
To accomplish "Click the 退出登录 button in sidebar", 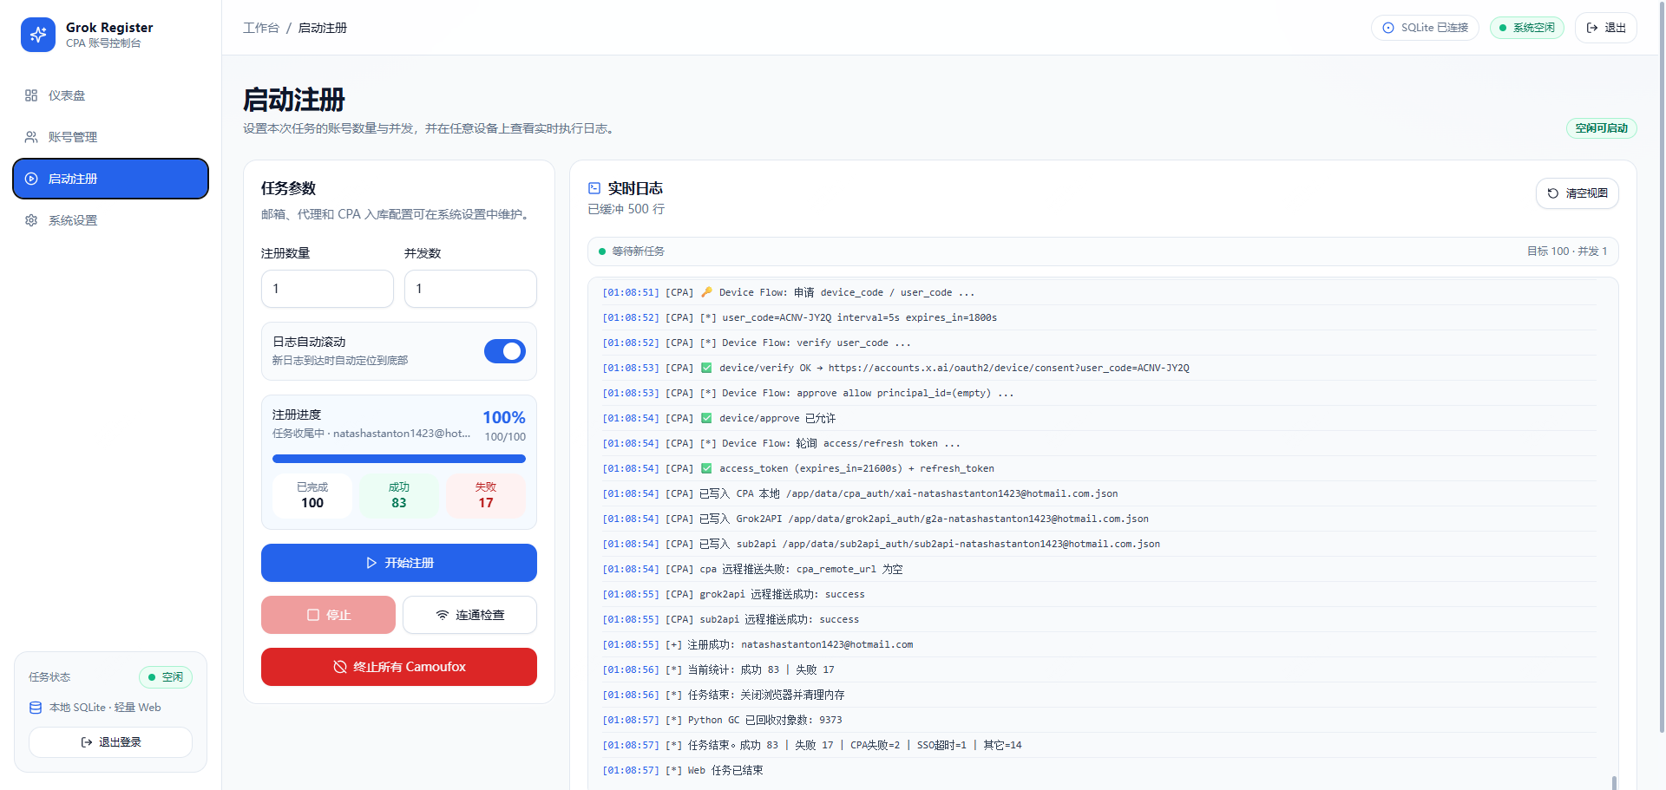I will coord(110,742).
